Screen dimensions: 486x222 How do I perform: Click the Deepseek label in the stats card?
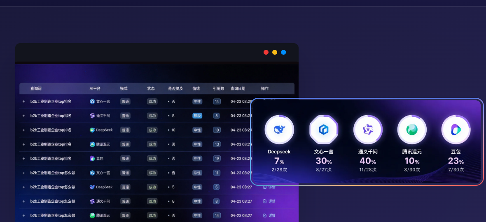[279, 152]
